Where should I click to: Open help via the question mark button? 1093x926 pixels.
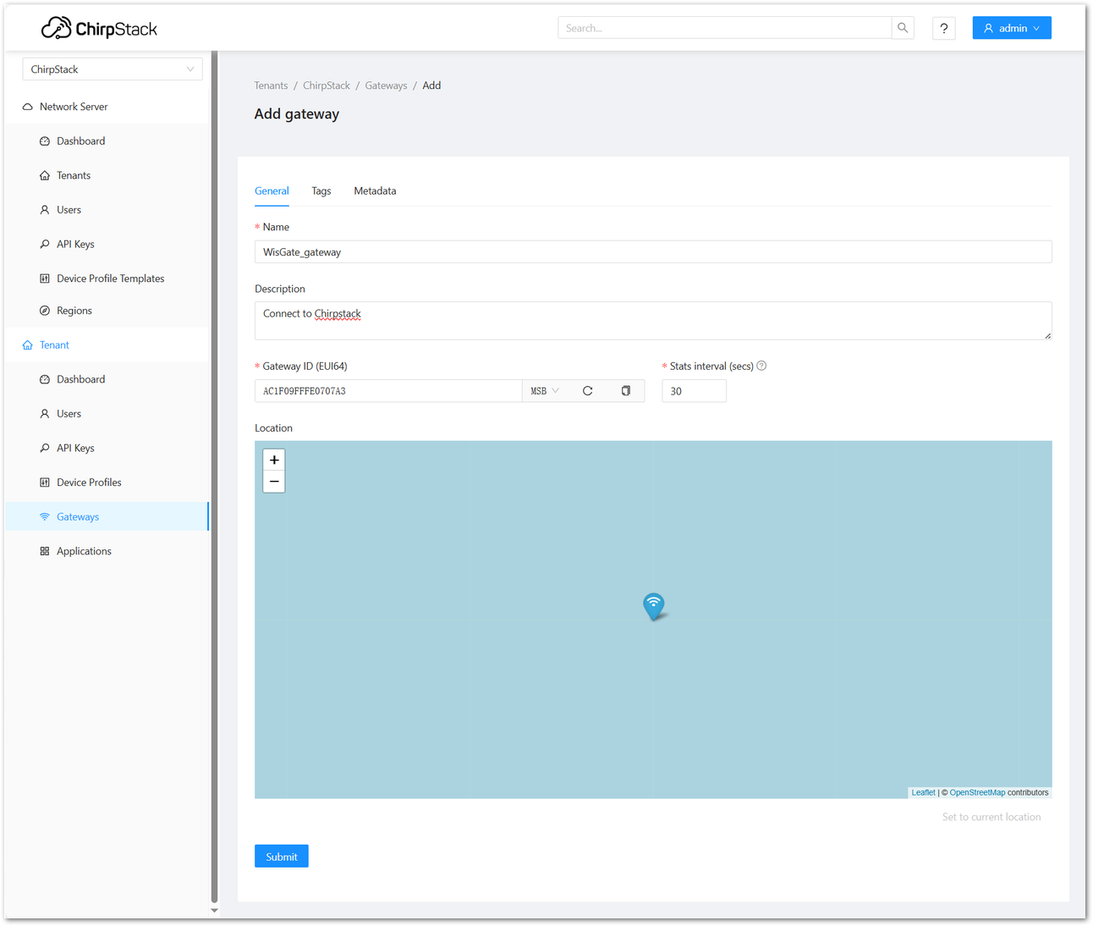click(943, 27)
